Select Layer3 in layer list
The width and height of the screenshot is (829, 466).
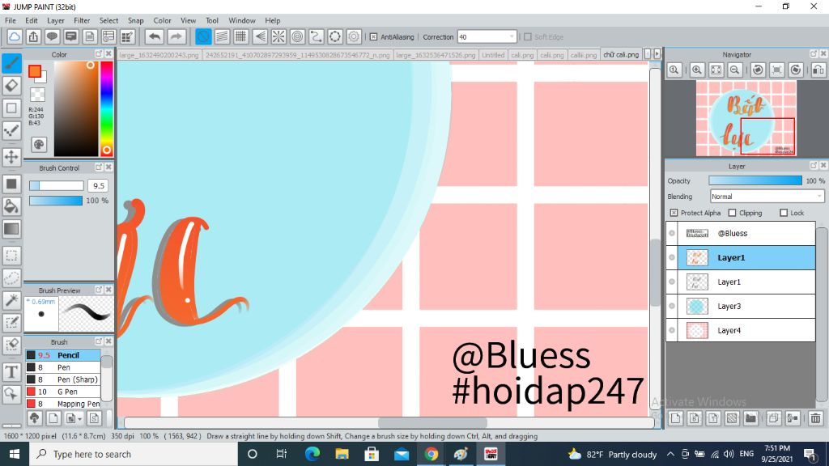click(x=741, y=306)
